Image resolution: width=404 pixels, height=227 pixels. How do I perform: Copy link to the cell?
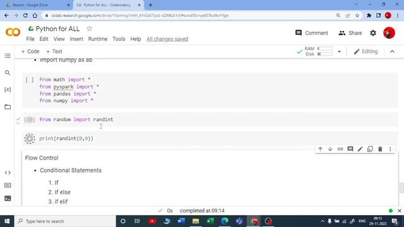340,149
